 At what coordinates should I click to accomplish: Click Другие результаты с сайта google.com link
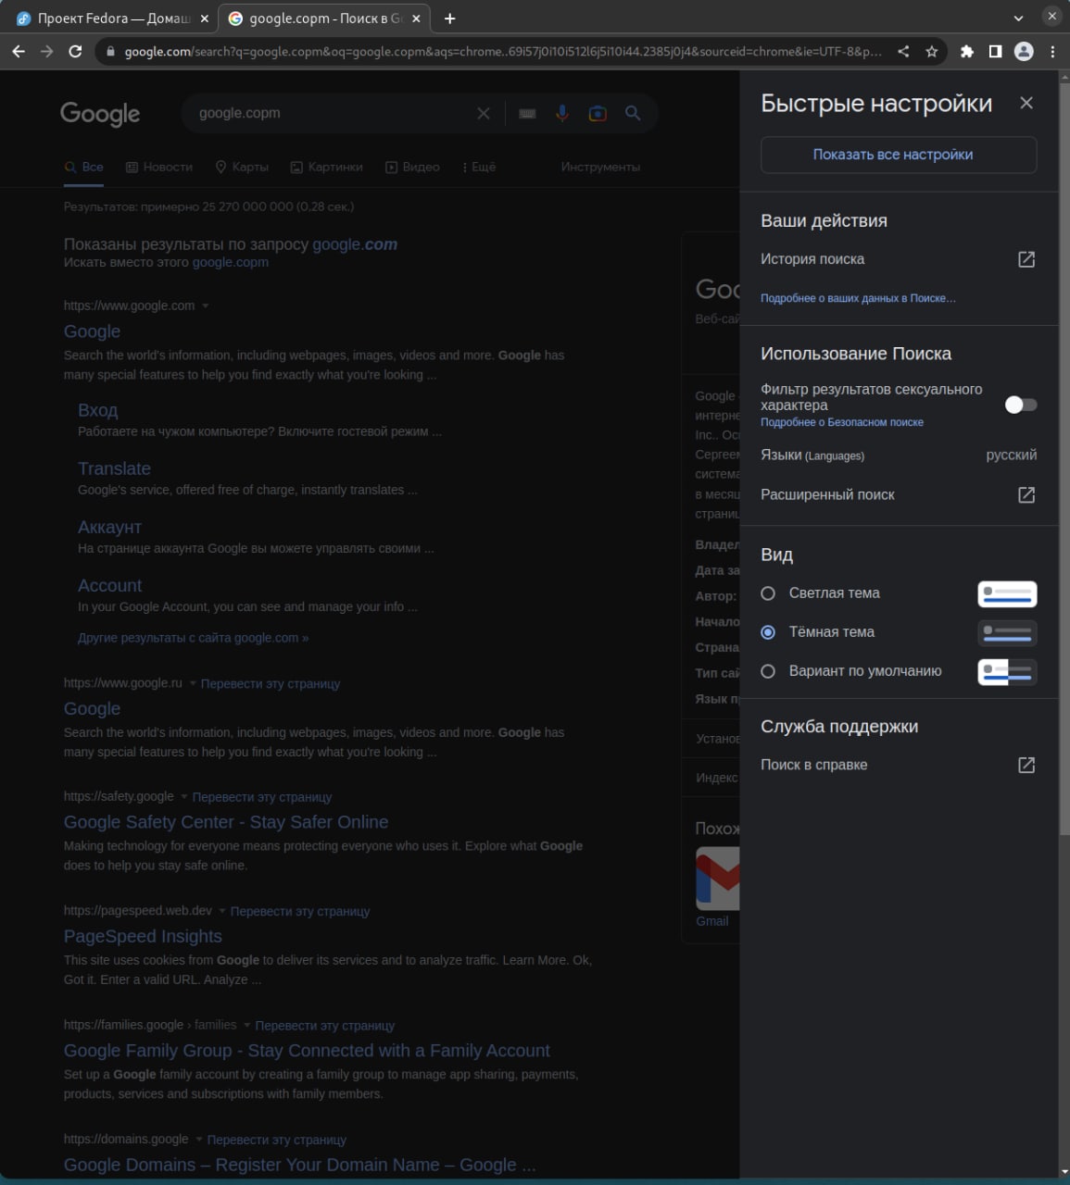193,638
